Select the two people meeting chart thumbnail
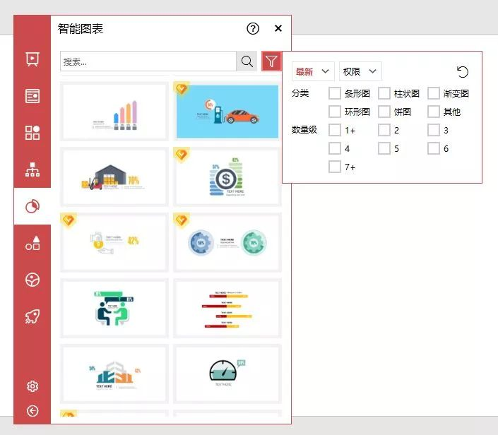This screenshot has height=435, width=498. (x=114, y=309)
